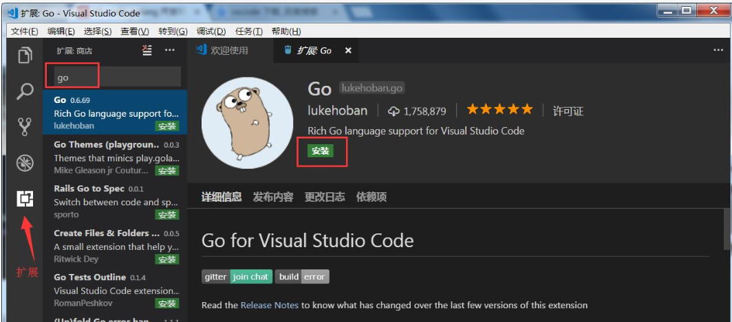Open the lukehoban publisher link
Screen dimensions: 732x322
(338, 111)
